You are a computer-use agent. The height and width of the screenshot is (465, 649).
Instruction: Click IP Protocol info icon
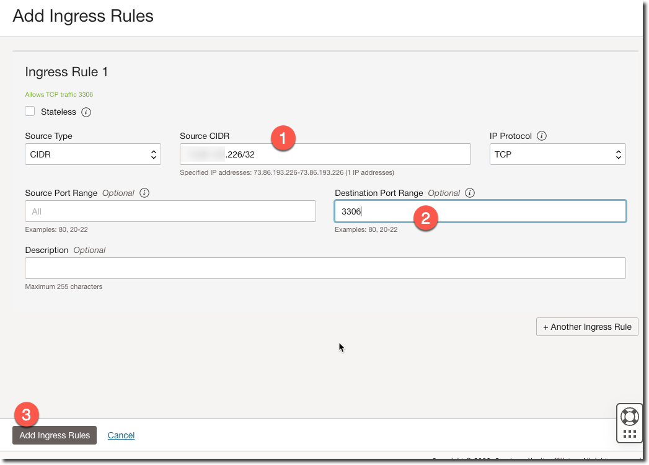tap(542, 136)
